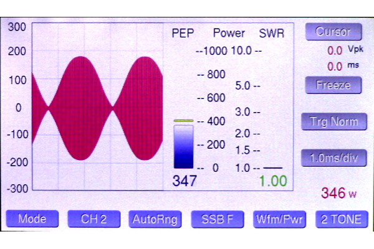Activate the 2 TONE test button

point(342,219)
